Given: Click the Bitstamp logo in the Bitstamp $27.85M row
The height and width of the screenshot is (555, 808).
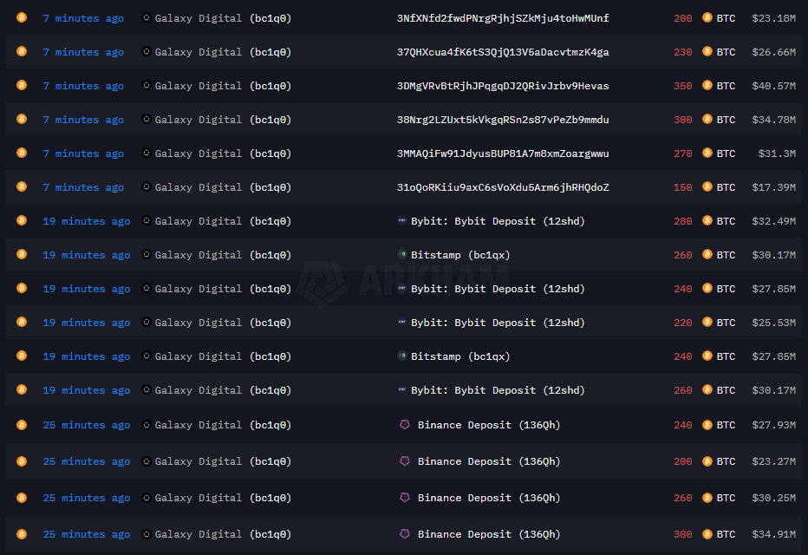Looking at the screenshot, I should coord(402,356).
